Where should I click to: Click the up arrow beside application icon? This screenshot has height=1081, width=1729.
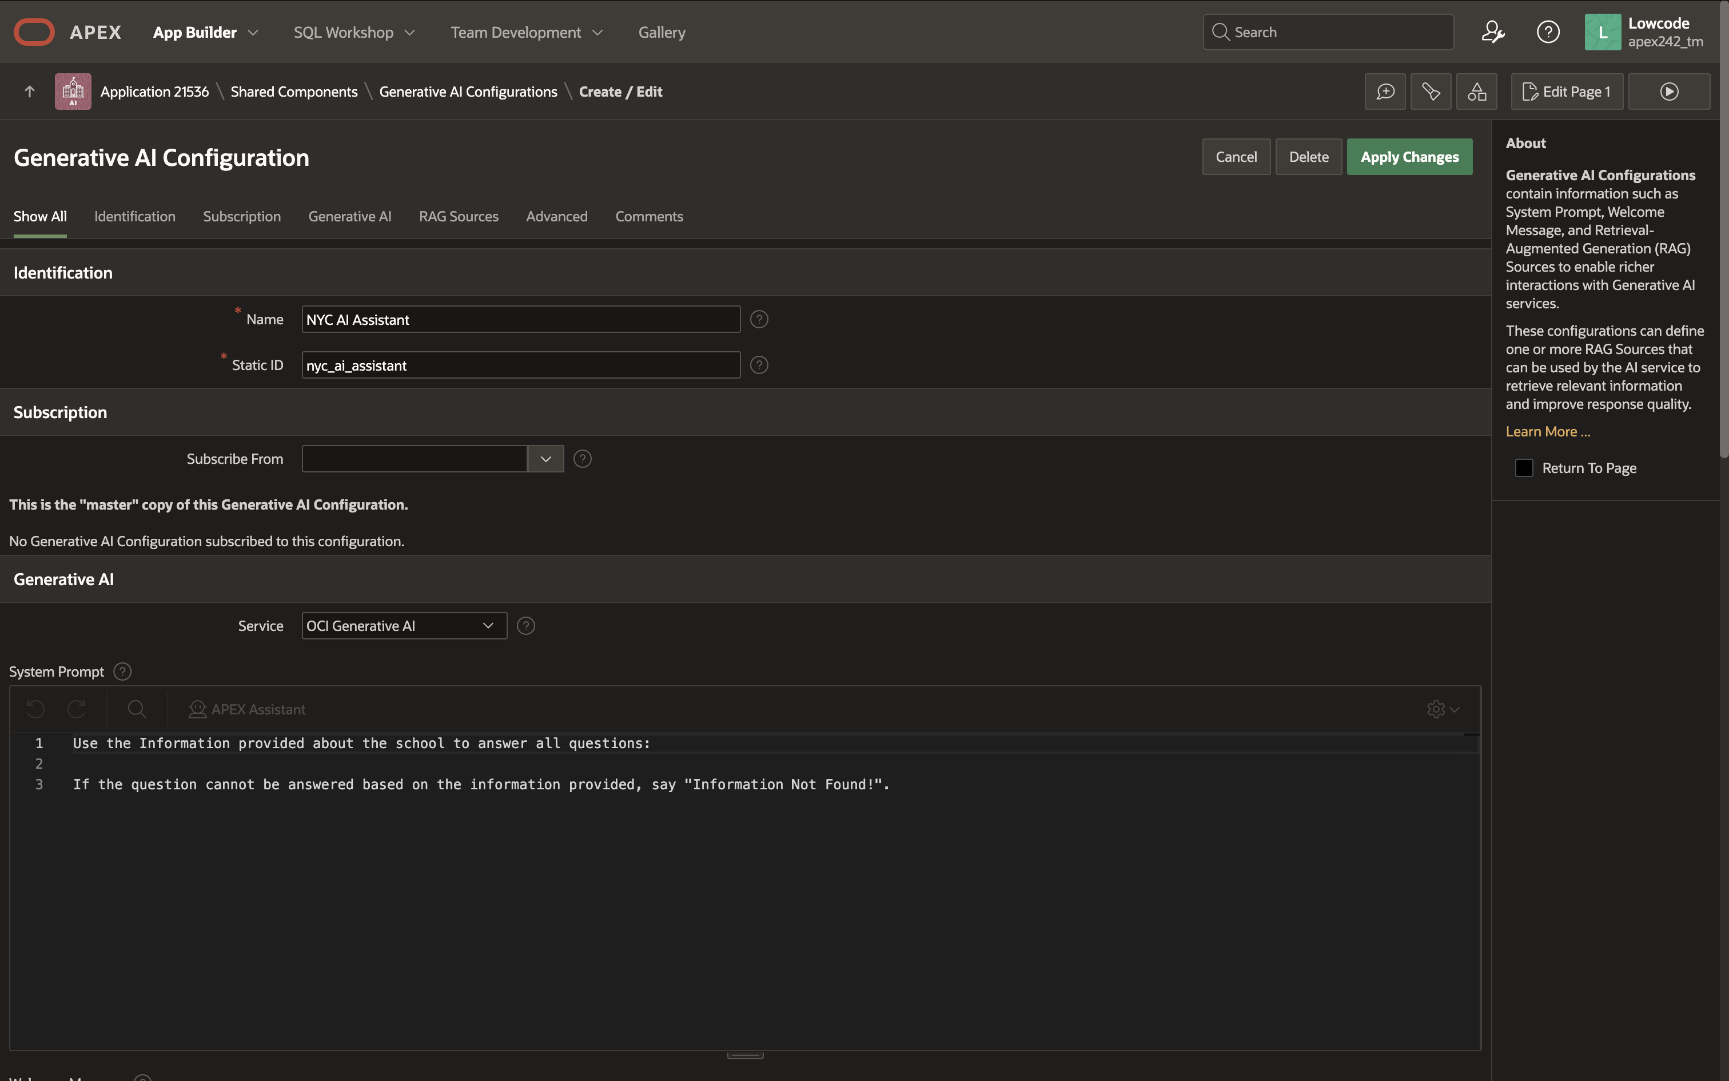click(29, 92)
